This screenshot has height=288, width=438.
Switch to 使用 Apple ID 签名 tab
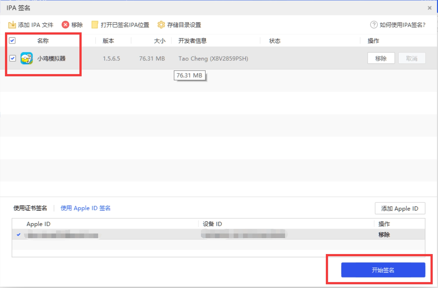[85, 208]
